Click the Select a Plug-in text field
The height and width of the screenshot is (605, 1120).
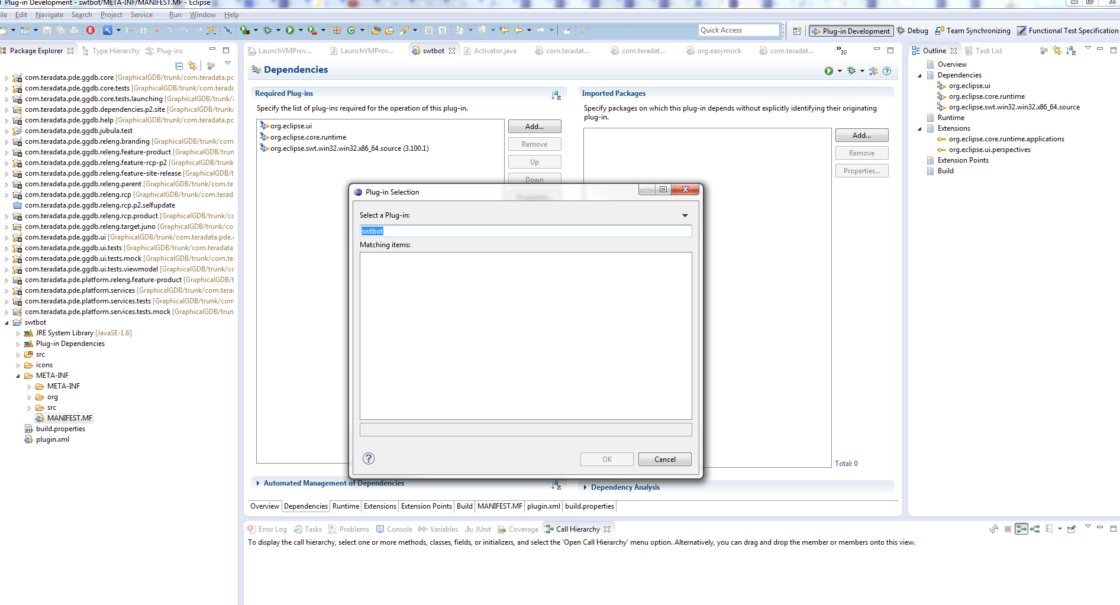coord(525,231)
